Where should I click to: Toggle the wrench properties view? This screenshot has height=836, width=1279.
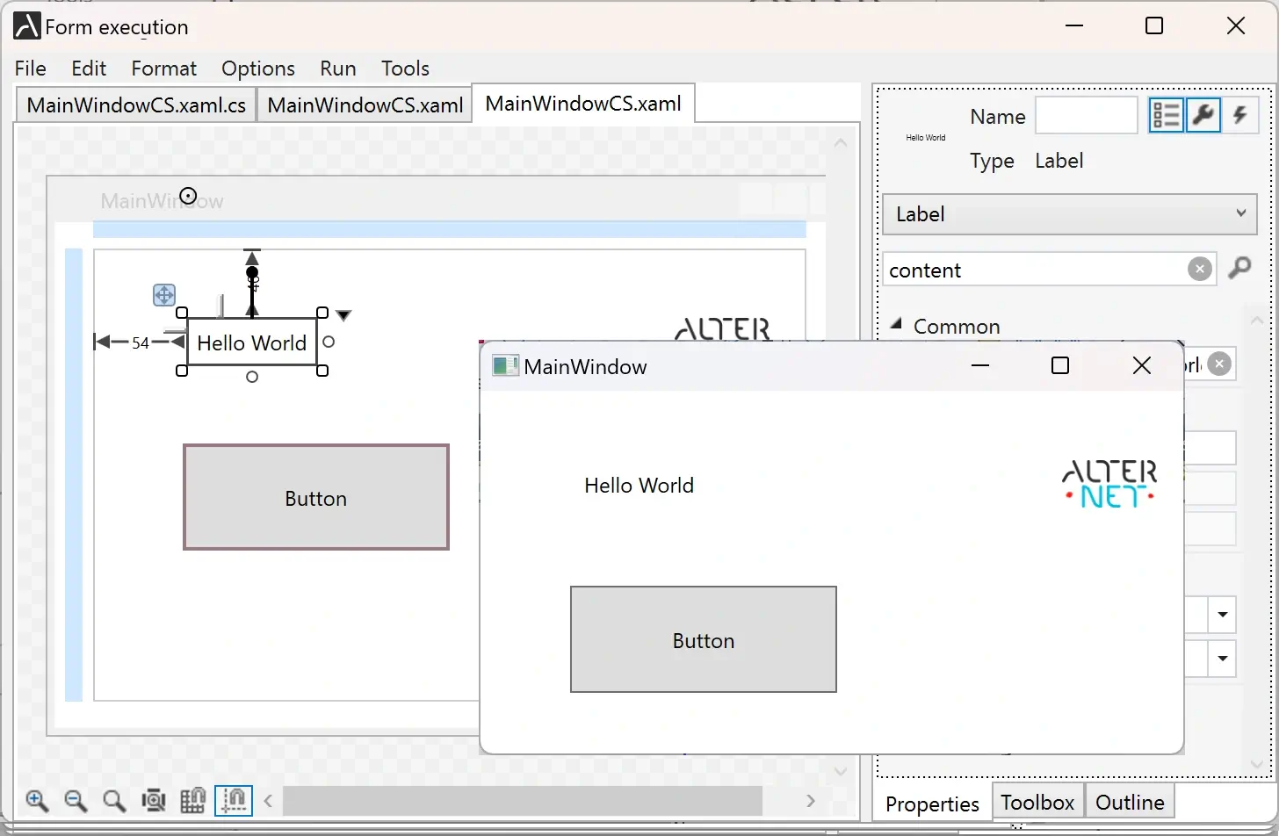[x=1203, y=114]
